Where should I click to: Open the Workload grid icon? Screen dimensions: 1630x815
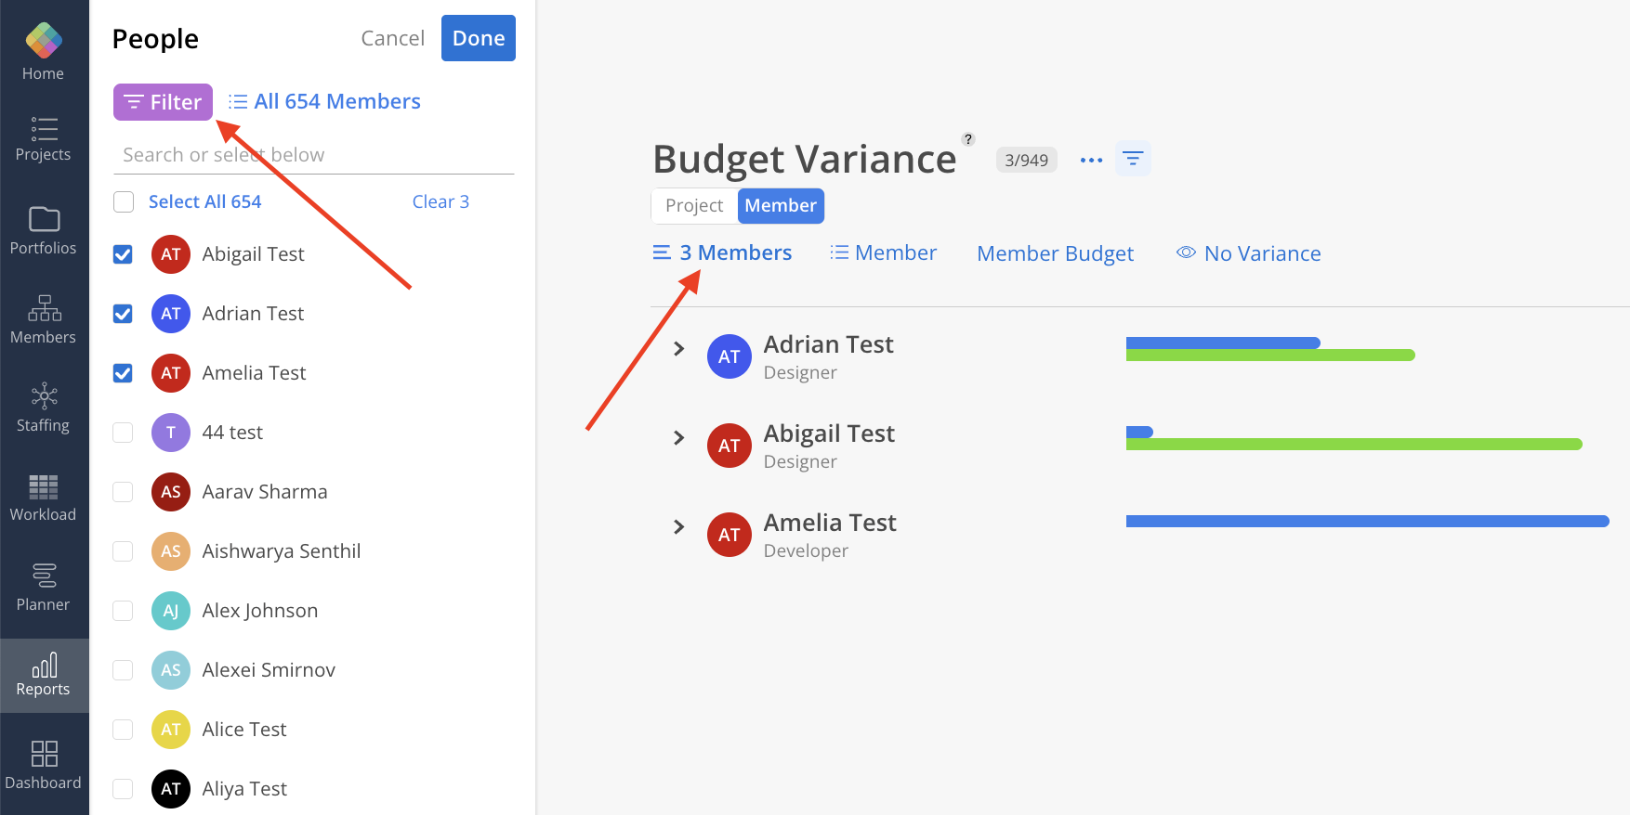(x=44, y=486)
